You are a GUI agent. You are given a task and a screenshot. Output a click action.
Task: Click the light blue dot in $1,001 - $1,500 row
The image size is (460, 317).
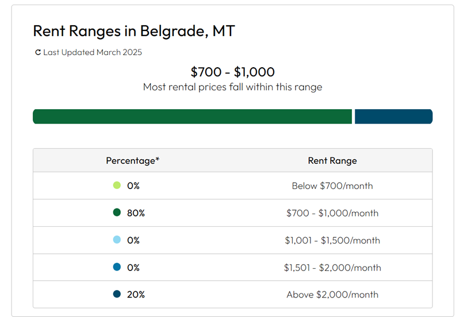[x=117, y=240]
